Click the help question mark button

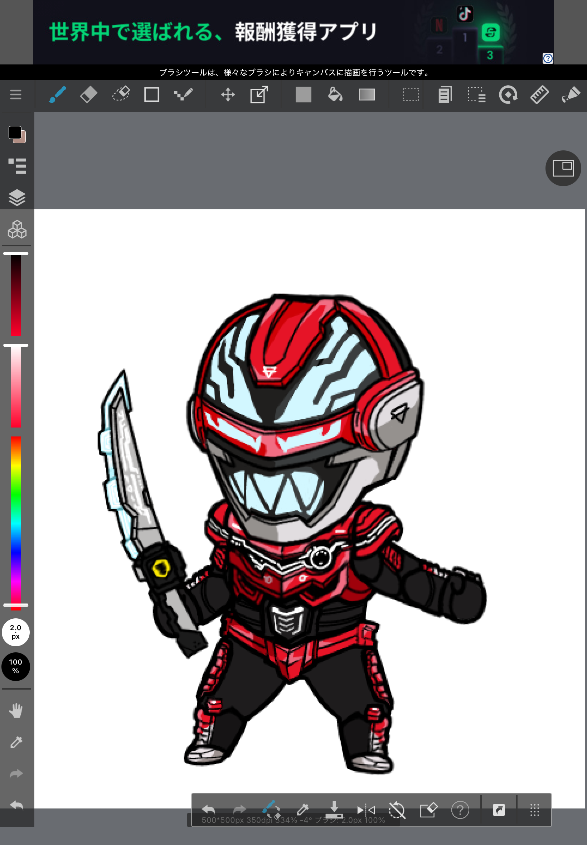[460, 810]
